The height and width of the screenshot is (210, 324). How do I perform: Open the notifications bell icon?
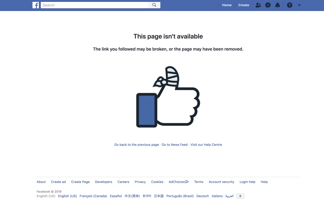pos(277,5)
